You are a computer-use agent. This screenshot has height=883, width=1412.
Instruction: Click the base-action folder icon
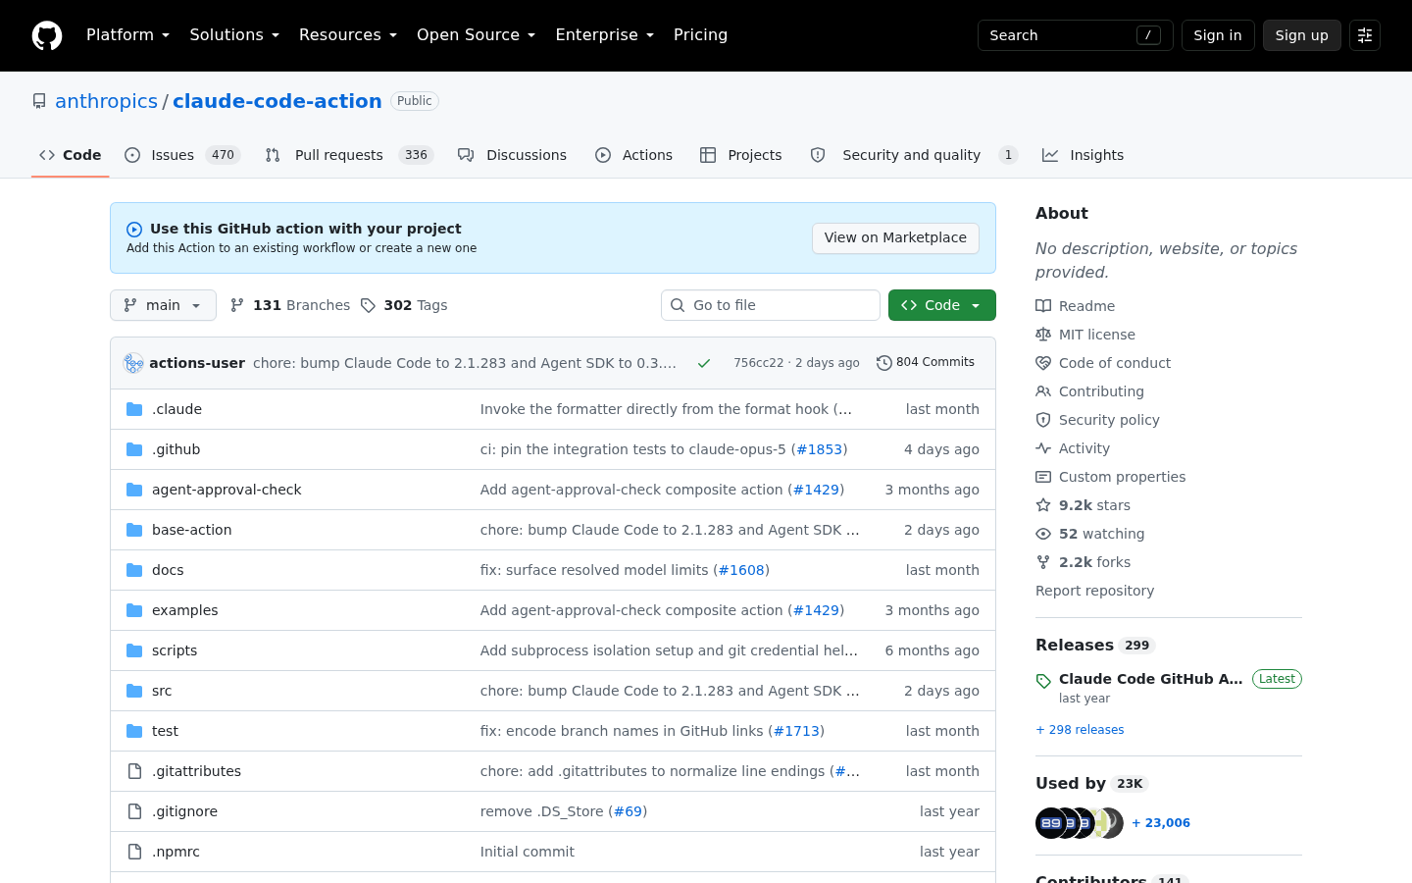pyautogui.click(x=134, y=530)
